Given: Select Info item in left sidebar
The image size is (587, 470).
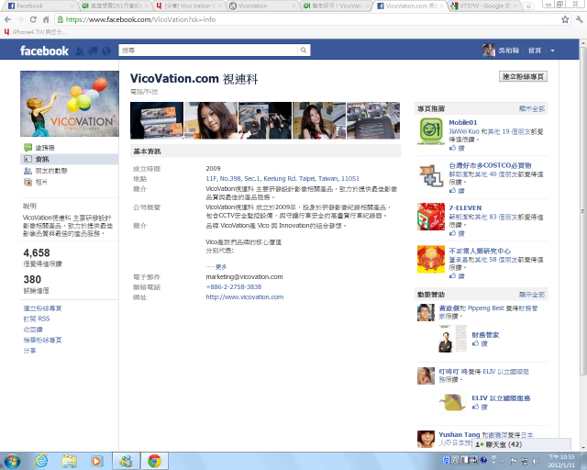Looking at the screenshot, I should [x=70, y=160].
